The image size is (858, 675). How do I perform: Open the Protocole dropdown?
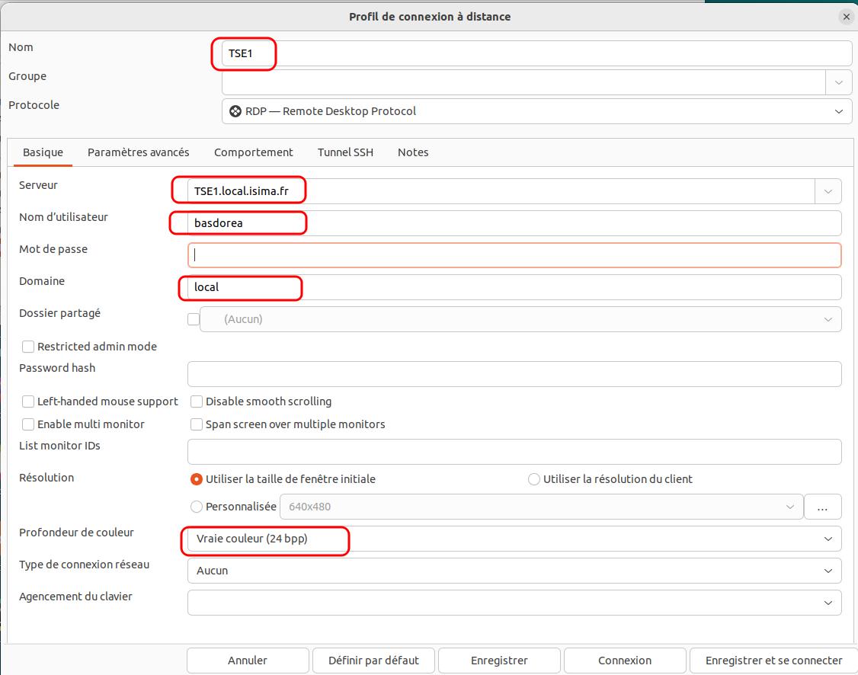pyautogui.click(x=838, y=111)
